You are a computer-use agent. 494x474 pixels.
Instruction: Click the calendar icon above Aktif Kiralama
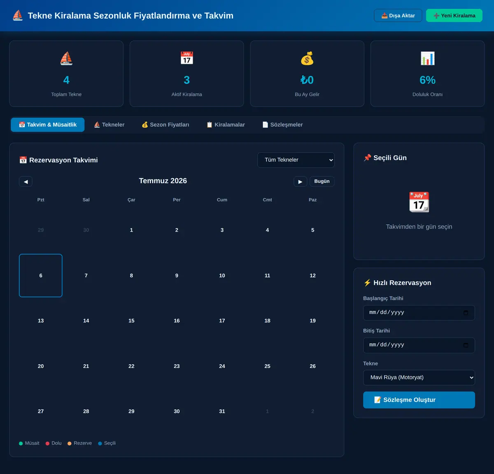click(187, 58)
